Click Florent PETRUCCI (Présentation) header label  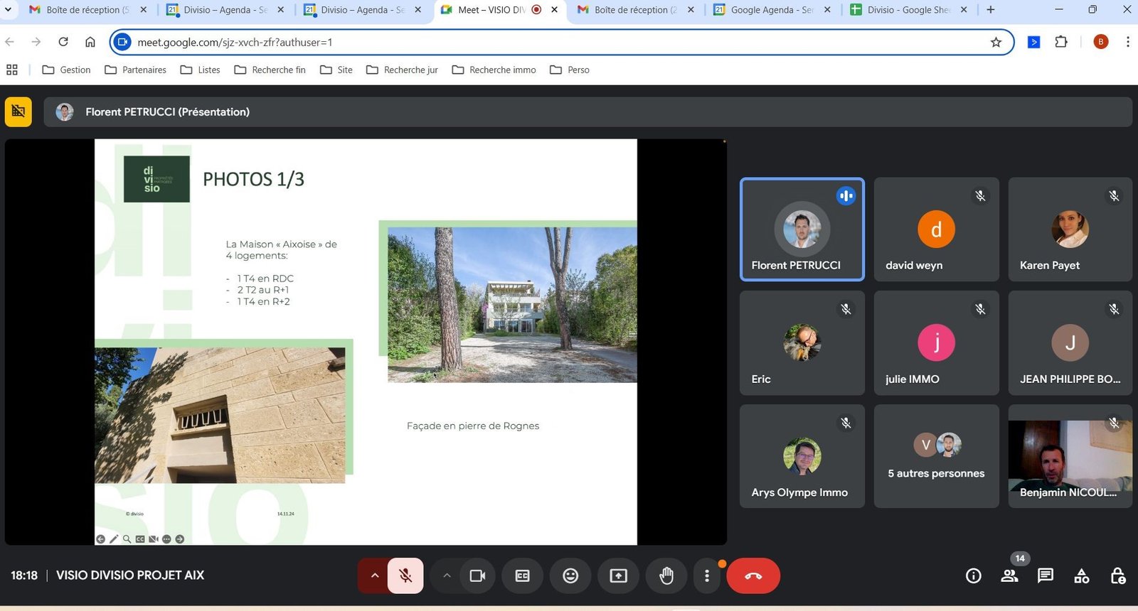167,112
